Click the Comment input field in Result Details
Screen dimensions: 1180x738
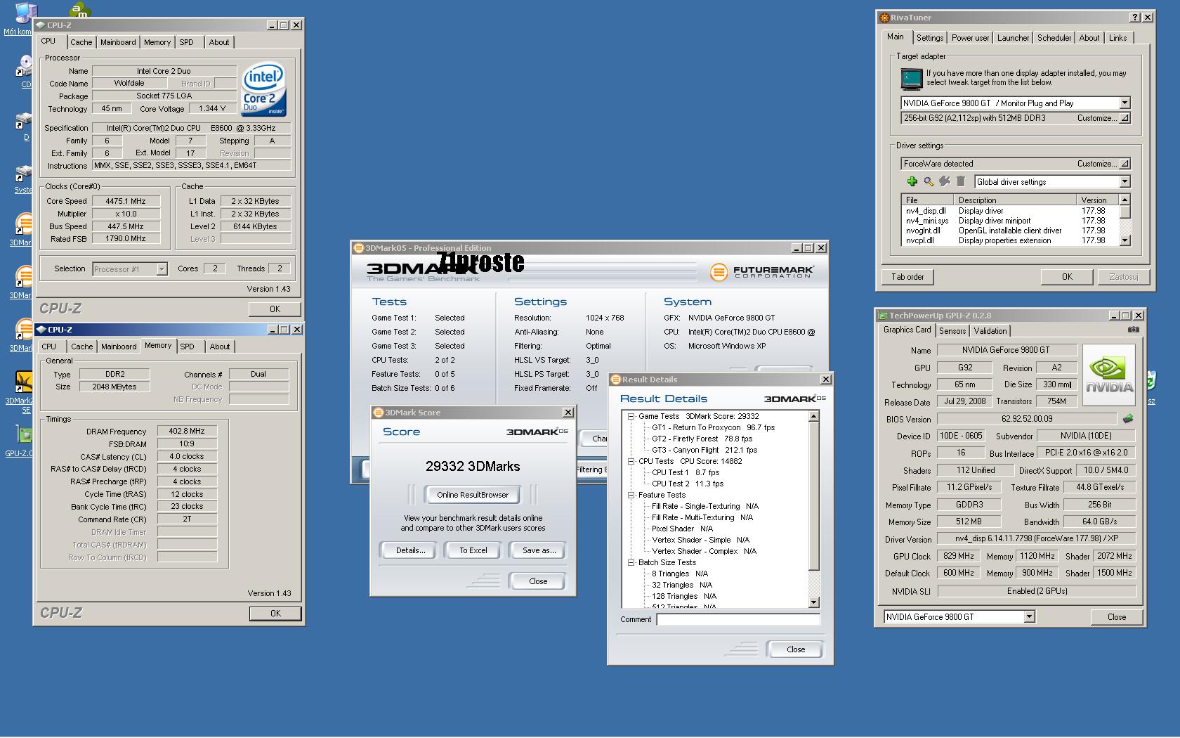[738, 619]
